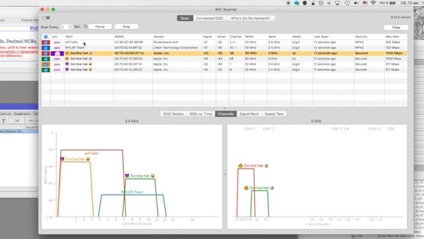
Task: Switch to the Connected SSID tab
Action: (x=209, y=18)
